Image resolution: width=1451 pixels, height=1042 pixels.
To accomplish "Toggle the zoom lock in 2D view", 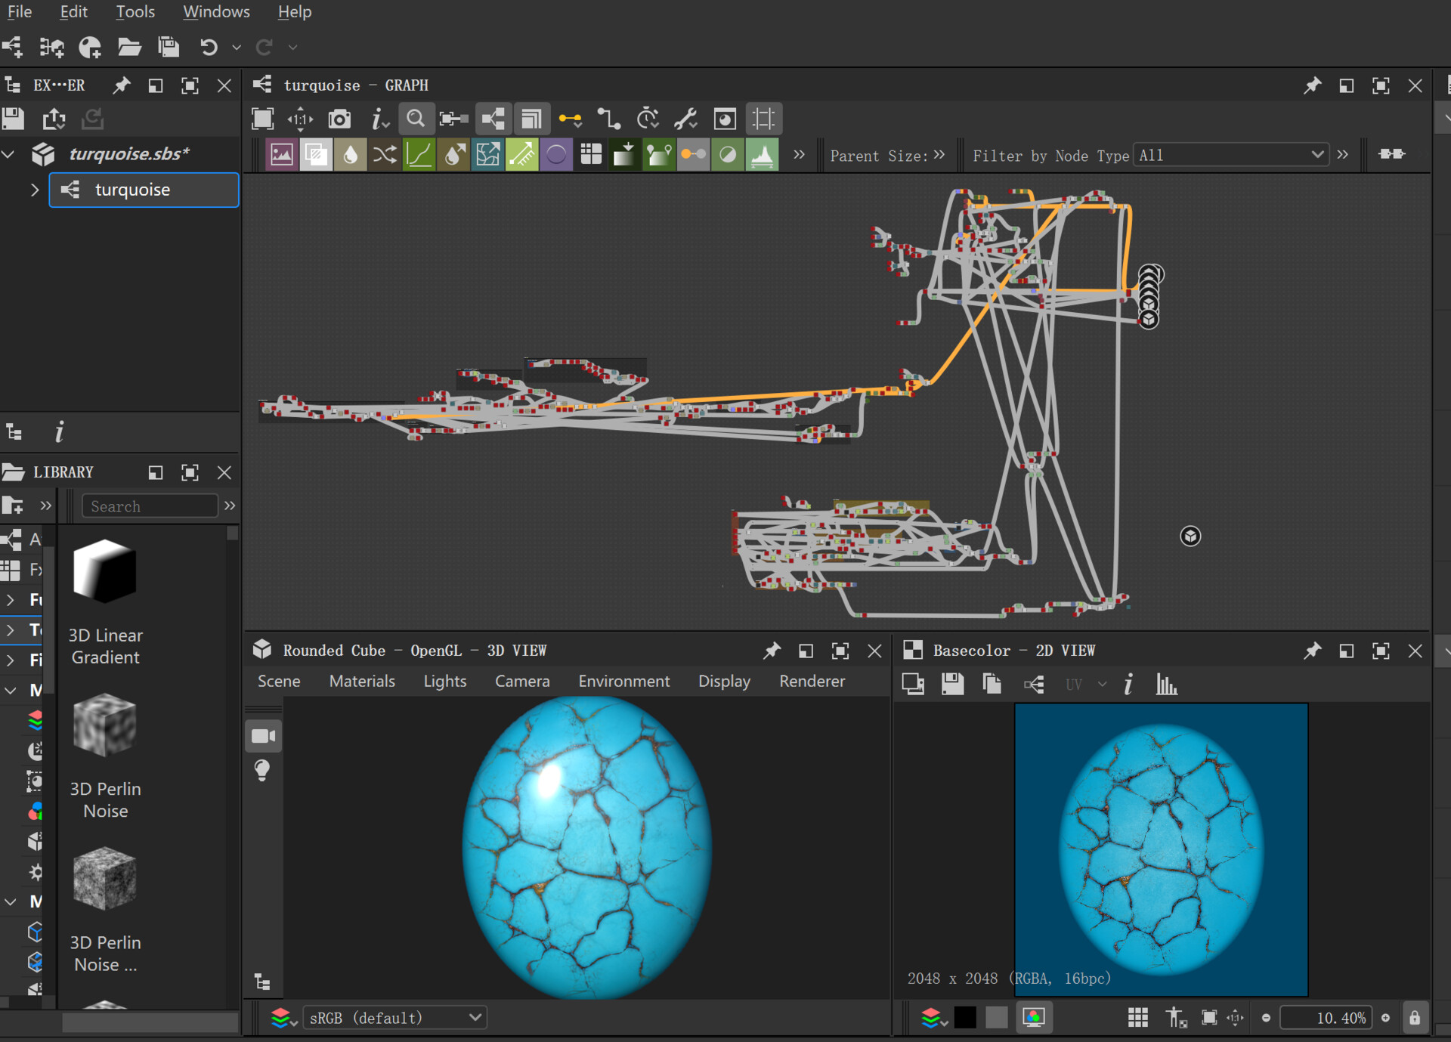I will tap(1414, 1018).
